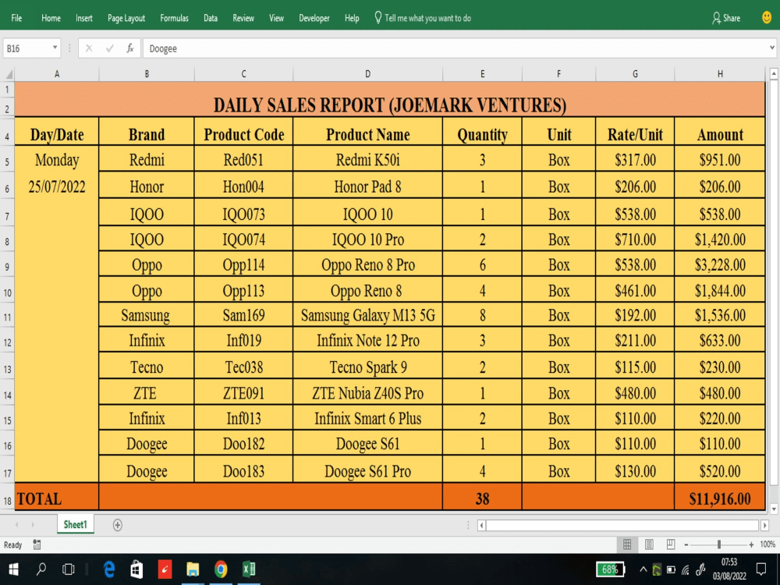Click the vertical scroll down arrow
This screenshot has width=780, height=585.
pos(774,509)
